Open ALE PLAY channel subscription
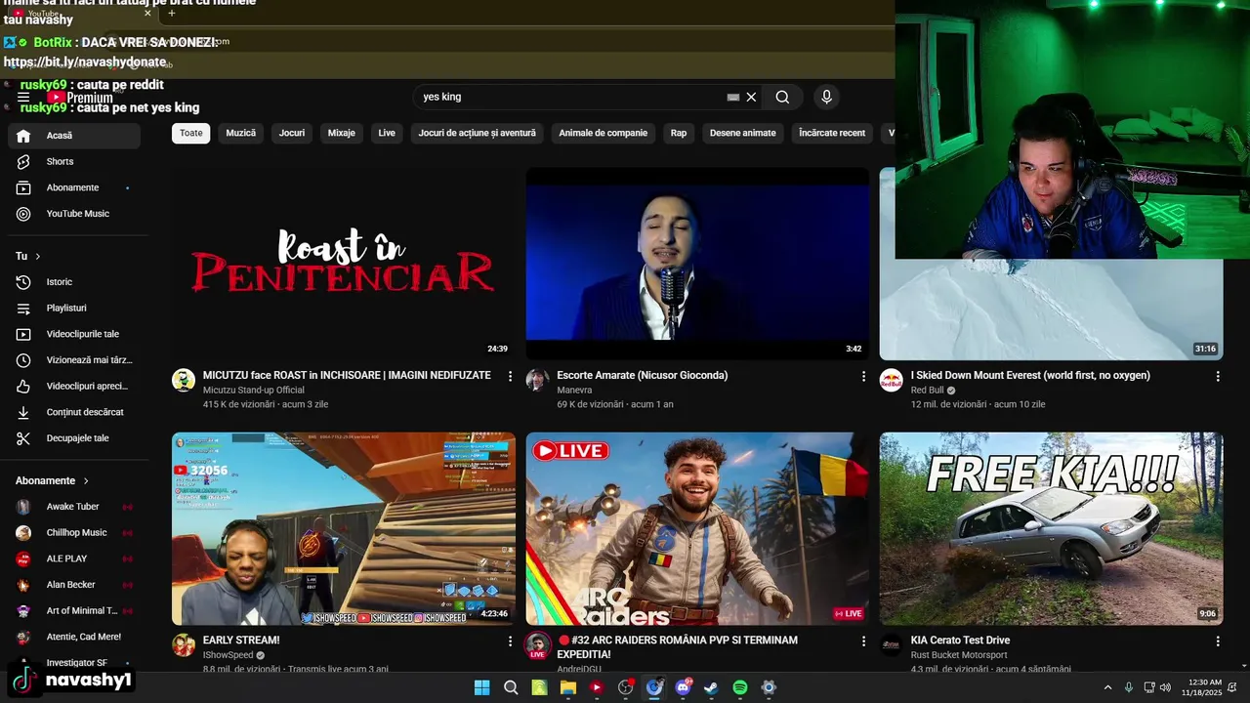 pos(74,558)
